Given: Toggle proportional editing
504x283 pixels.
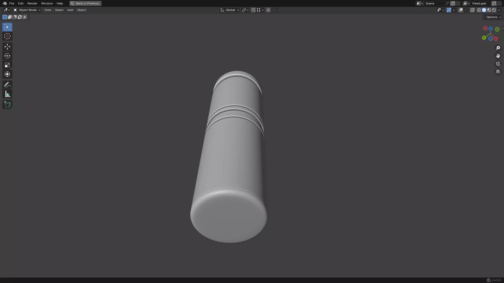Looking at the screenshot, I should click(268, 10).
